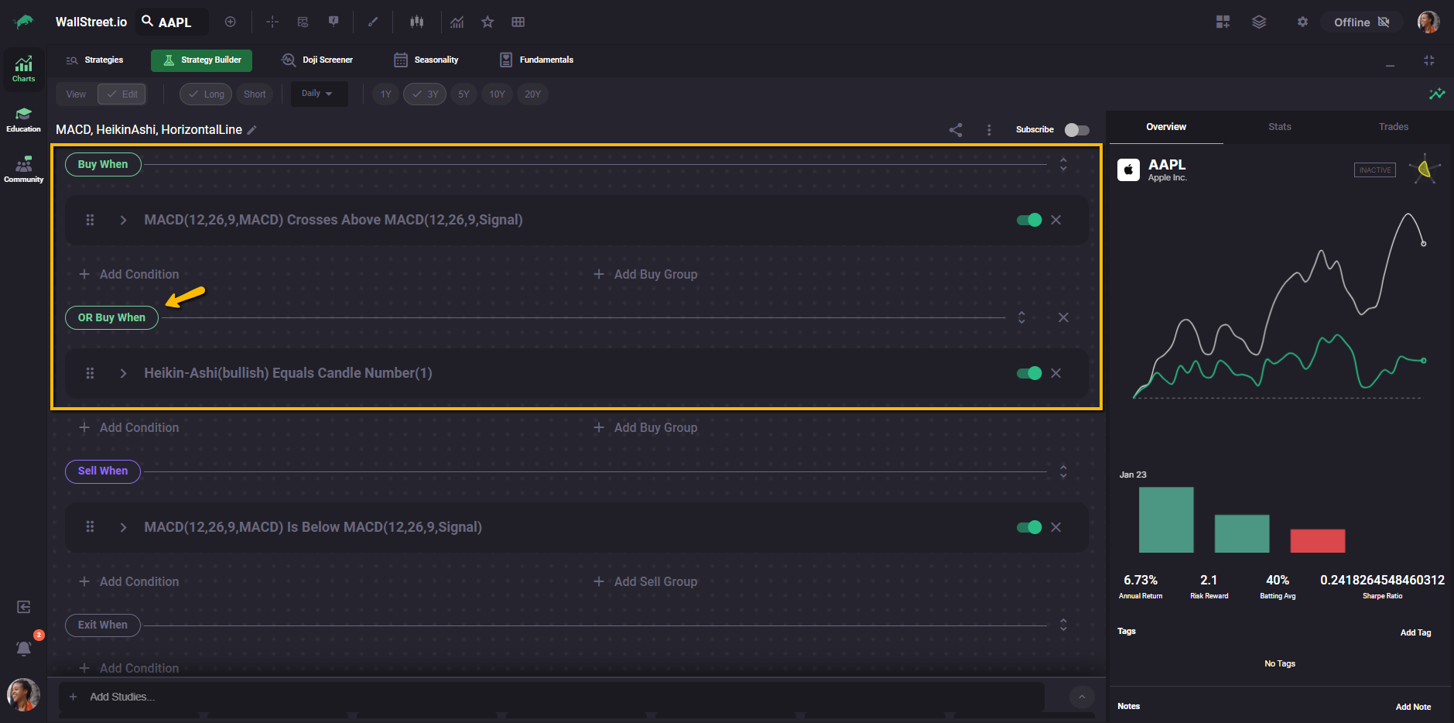This screenshot has height=723, width=1454.
Task: Click the star favorite icon in toolbar
Action: tap(488, 22)
